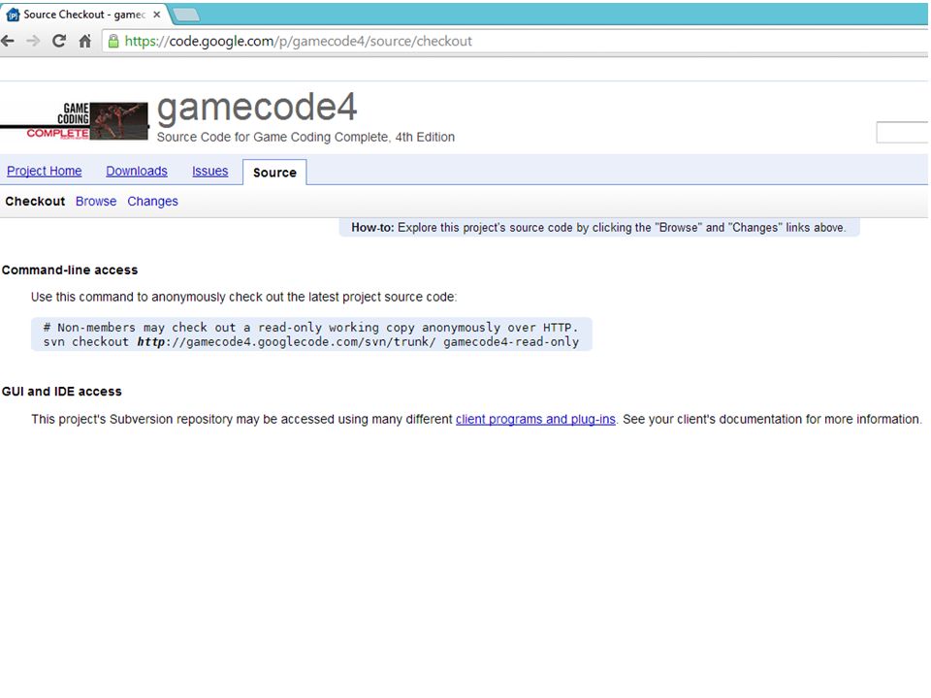Click the '# Non-members may check out' comment line
This screenshot has height=698, width=931.
point(310,328)
